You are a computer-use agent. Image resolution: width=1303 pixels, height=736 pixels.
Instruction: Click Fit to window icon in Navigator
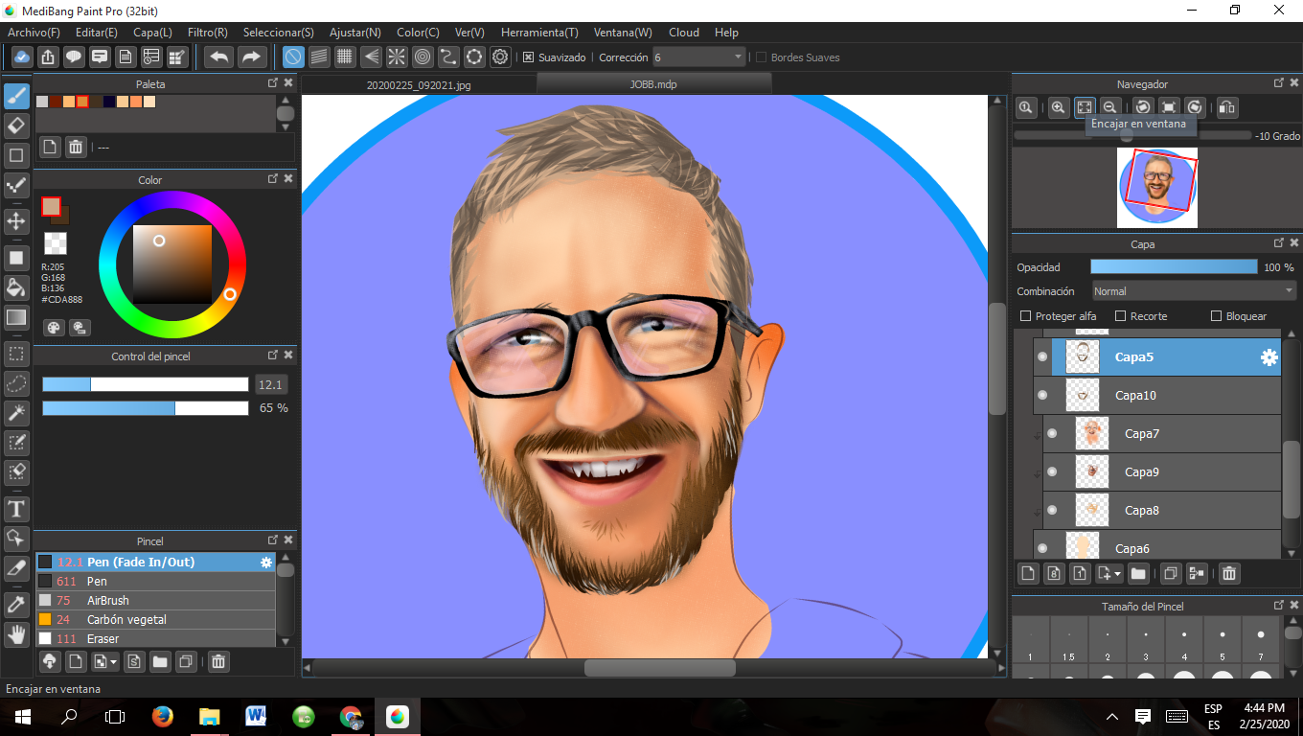1084,107
